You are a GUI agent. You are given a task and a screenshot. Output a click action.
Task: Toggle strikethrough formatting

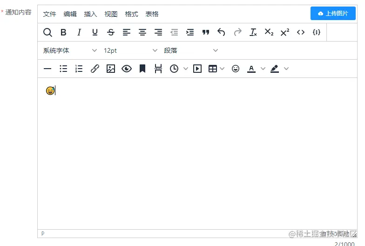(x=111, y=32)
